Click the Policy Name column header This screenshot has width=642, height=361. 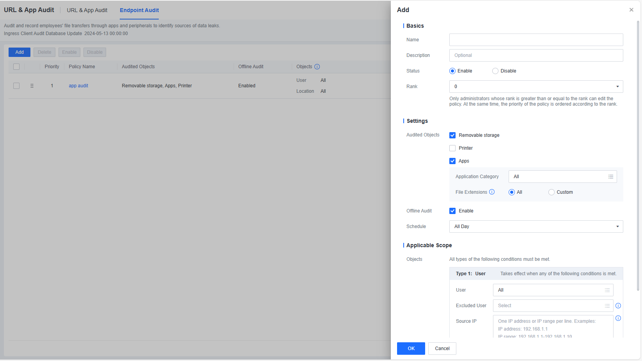point(82,67)
